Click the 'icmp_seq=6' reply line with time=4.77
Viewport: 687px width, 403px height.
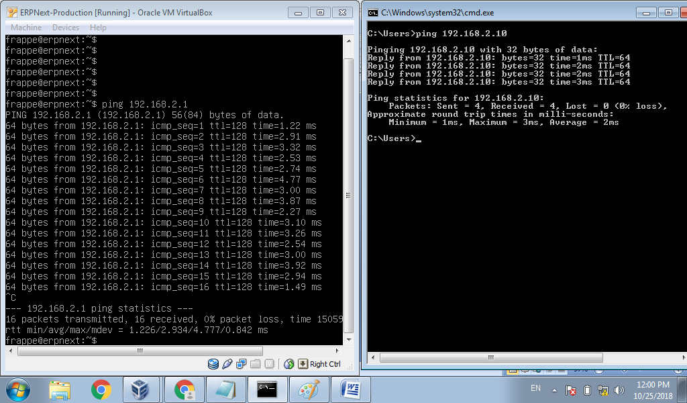point(161,180)
